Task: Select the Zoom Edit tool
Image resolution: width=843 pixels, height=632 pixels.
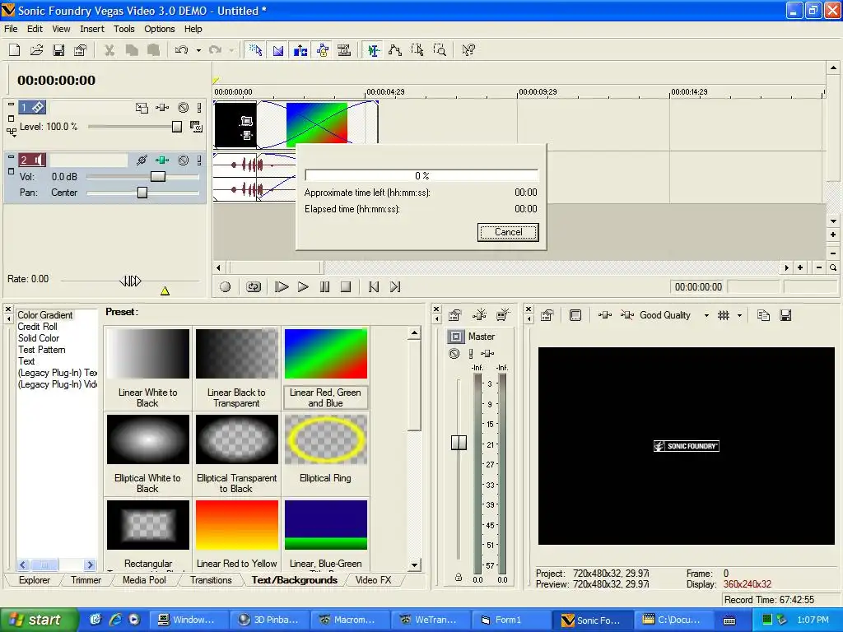Action: point(440,50)
